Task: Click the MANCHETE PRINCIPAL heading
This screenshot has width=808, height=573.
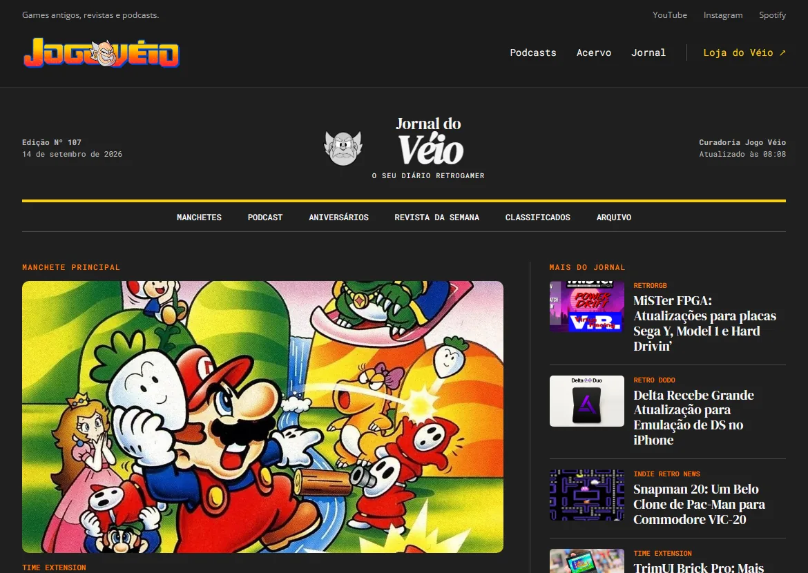Action: 71,267
